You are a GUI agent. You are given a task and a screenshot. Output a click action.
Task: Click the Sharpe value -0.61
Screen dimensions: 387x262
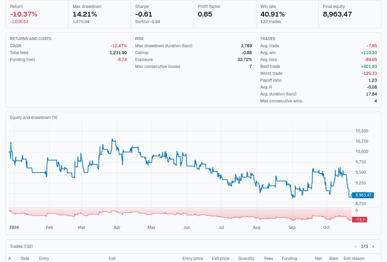144,14
